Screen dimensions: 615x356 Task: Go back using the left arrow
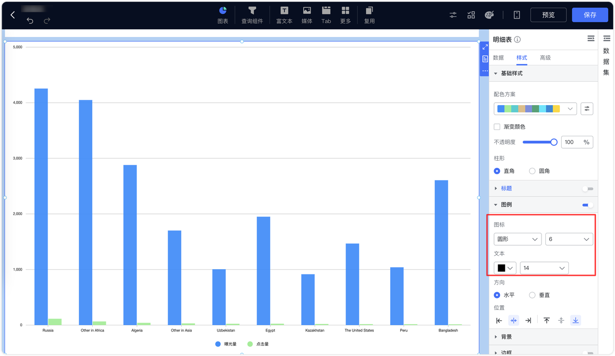click(x=12, y=15)
